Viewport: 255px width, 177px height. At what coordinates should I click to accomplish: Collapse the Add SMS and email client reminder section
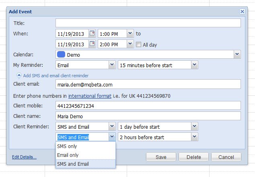coord(19,75)
